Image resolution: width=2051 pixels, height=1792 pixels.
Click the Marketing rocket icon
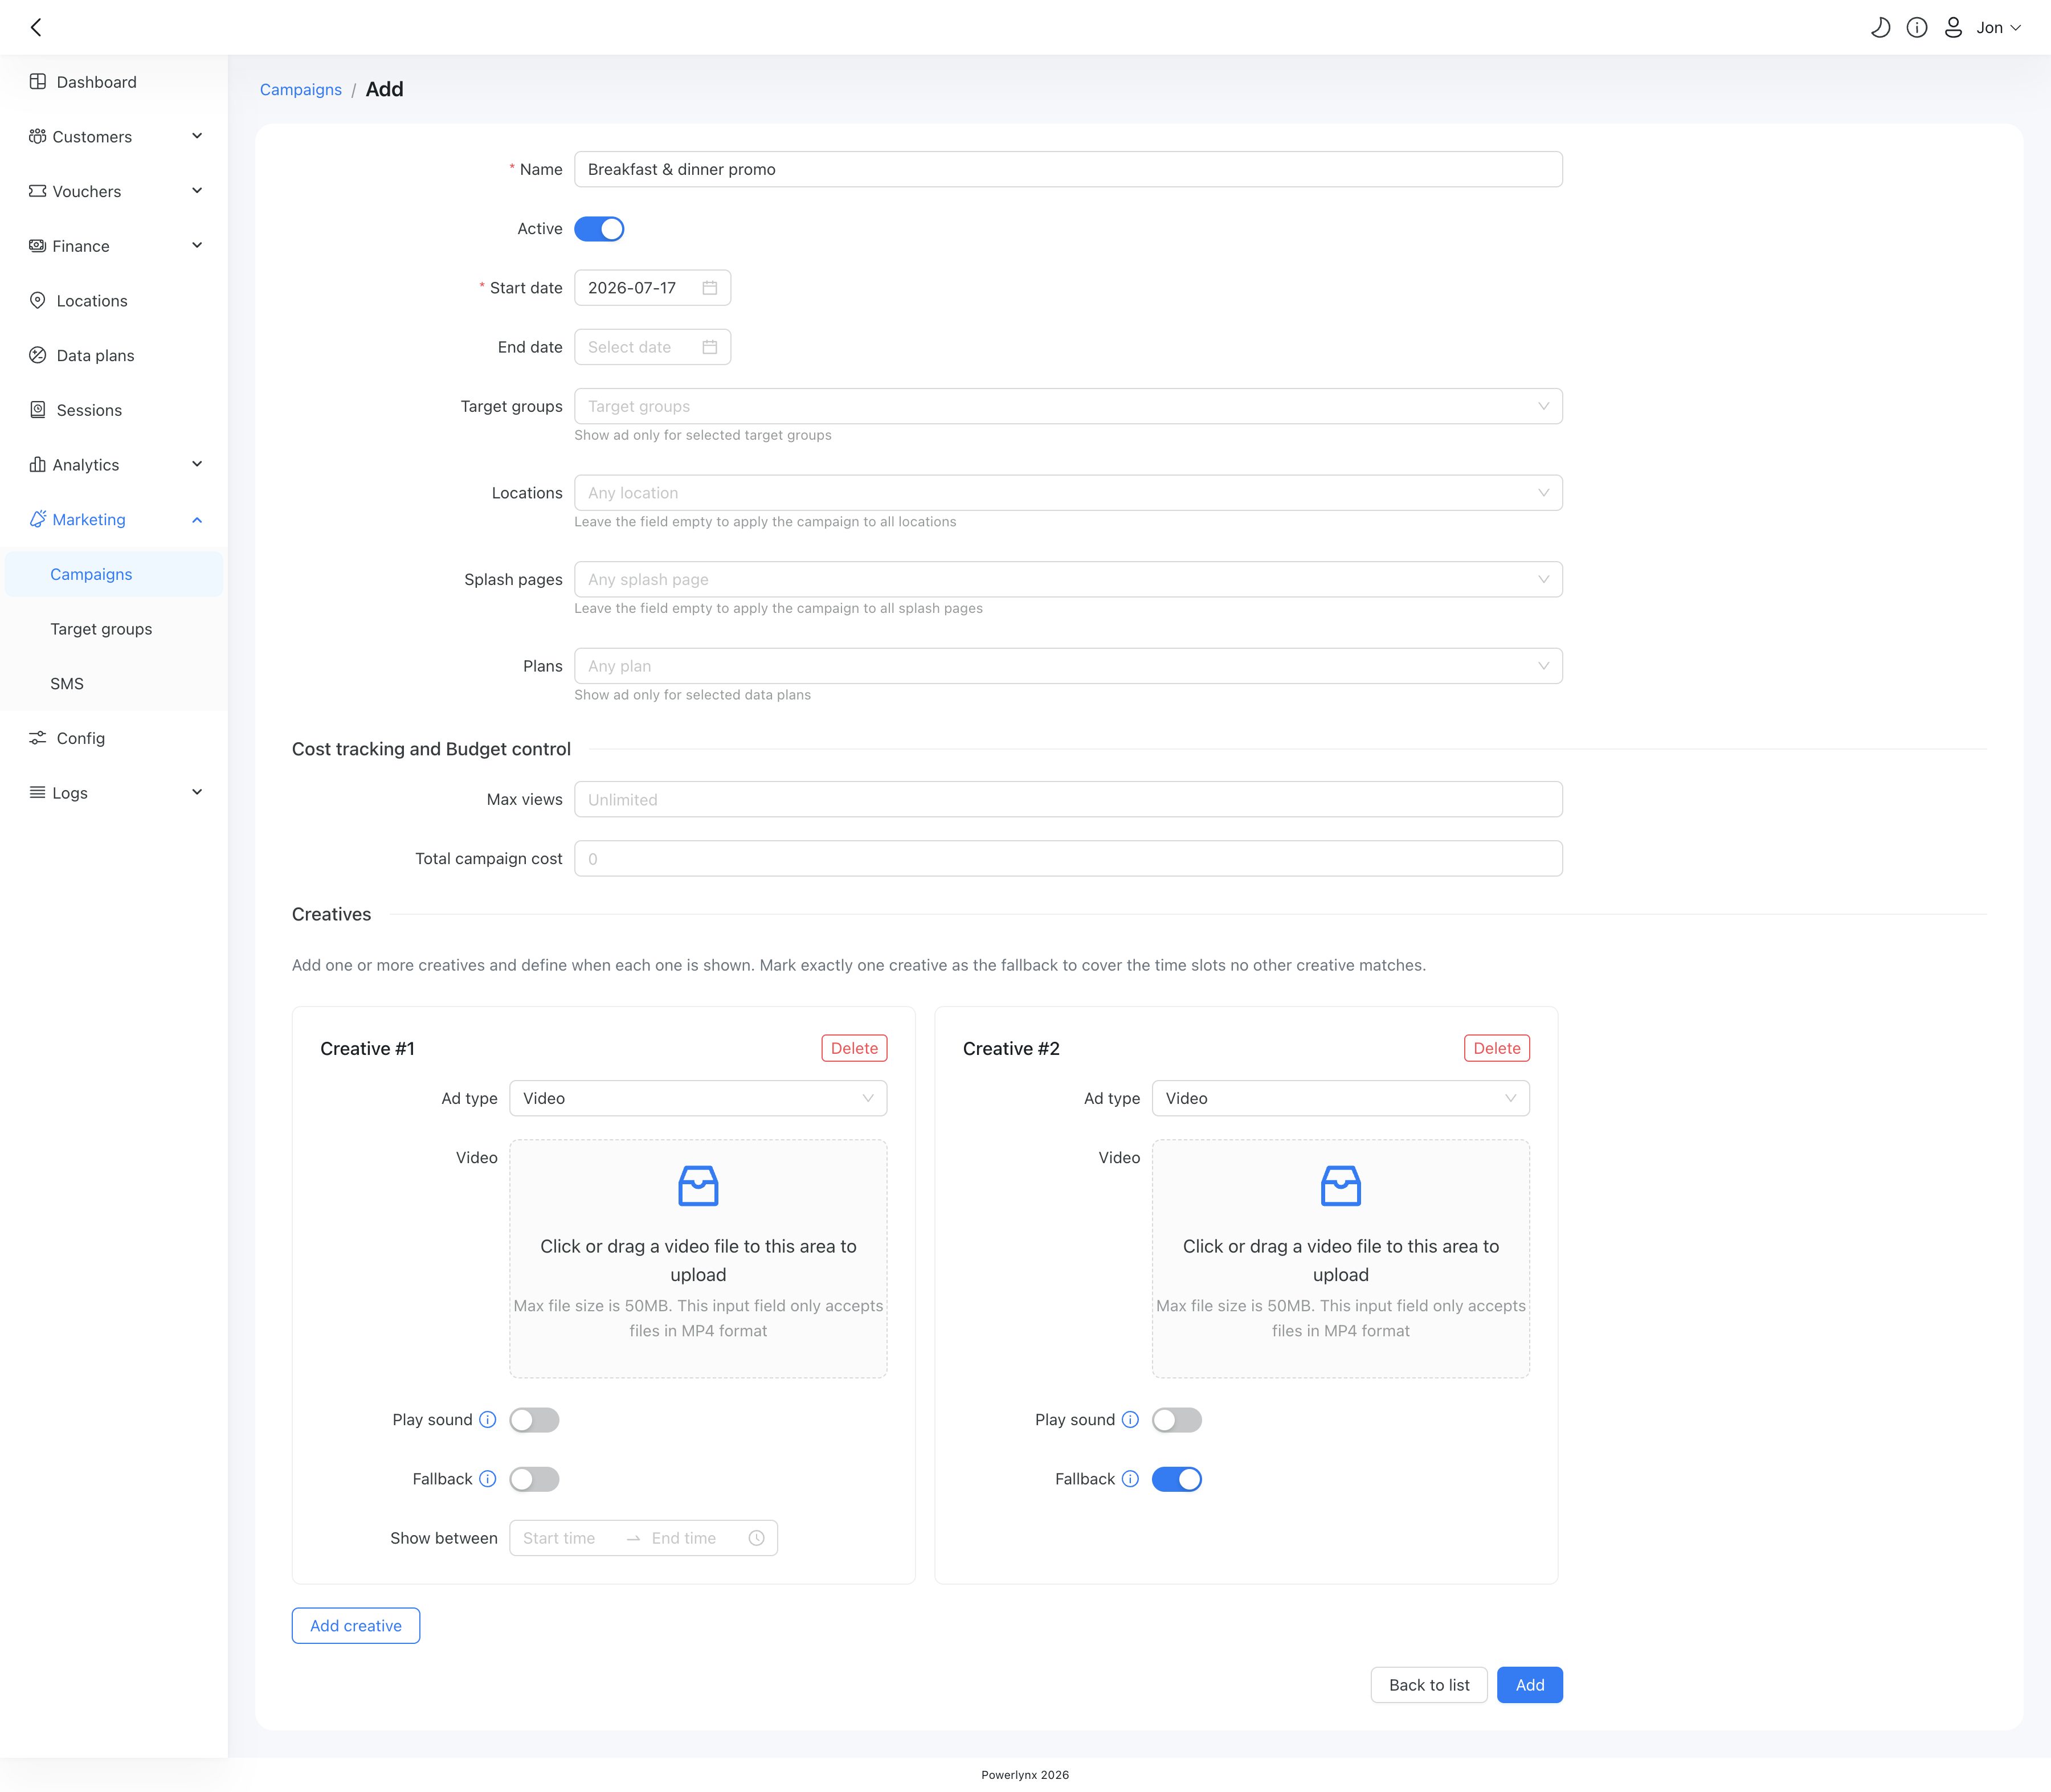pyautogui.click(x=38, y=519)
